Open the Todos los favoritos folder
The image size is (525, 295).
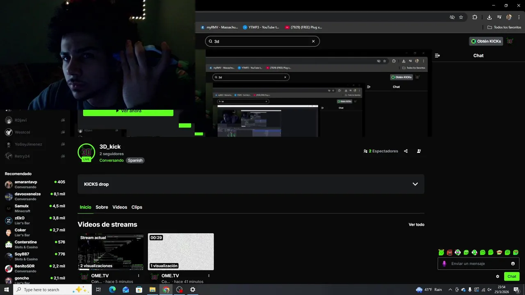504,27
